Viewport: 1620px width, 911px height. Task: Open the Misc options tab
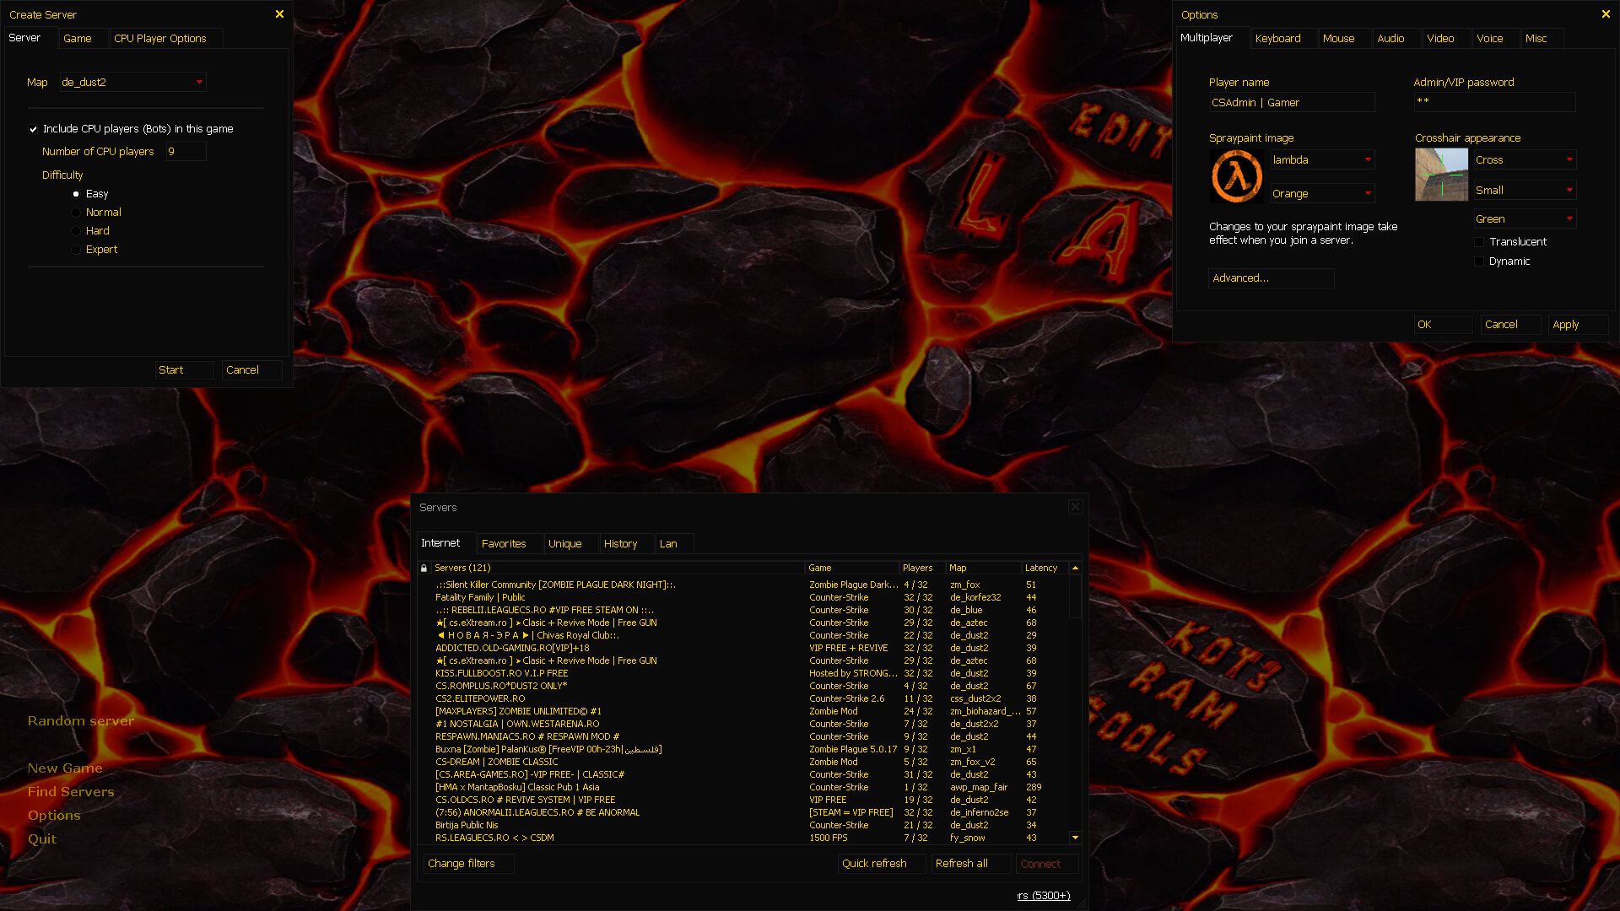[x=1542, y=38]
